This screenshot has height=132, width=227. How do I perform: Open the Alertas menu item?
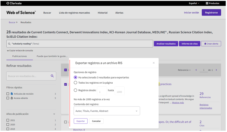[119, 13]
